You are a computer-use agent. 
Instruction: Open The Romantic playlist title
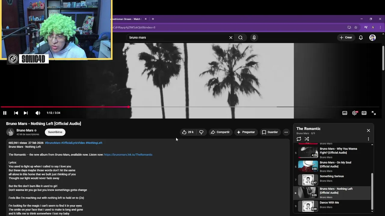coord(308,129)
